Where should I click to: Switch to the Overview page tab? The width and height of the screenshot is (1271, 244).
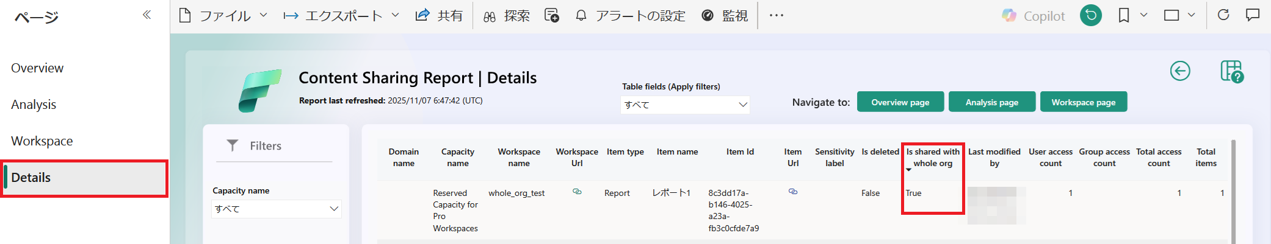(37, 68)
